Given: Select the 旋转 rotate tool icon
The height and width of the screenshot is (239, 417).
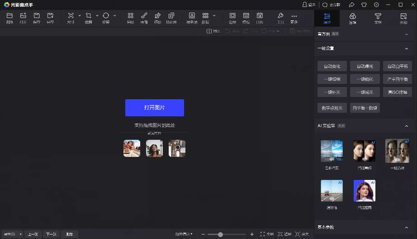Looking at the screenshot, I should pos(106,16).
